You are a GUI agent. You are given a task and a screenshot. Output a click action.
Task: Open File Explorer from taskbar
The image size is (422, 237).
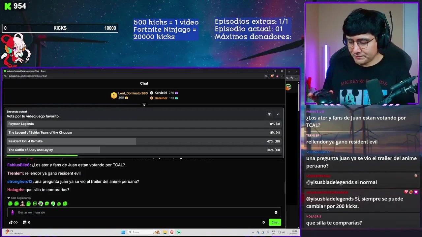pos(165,232)
